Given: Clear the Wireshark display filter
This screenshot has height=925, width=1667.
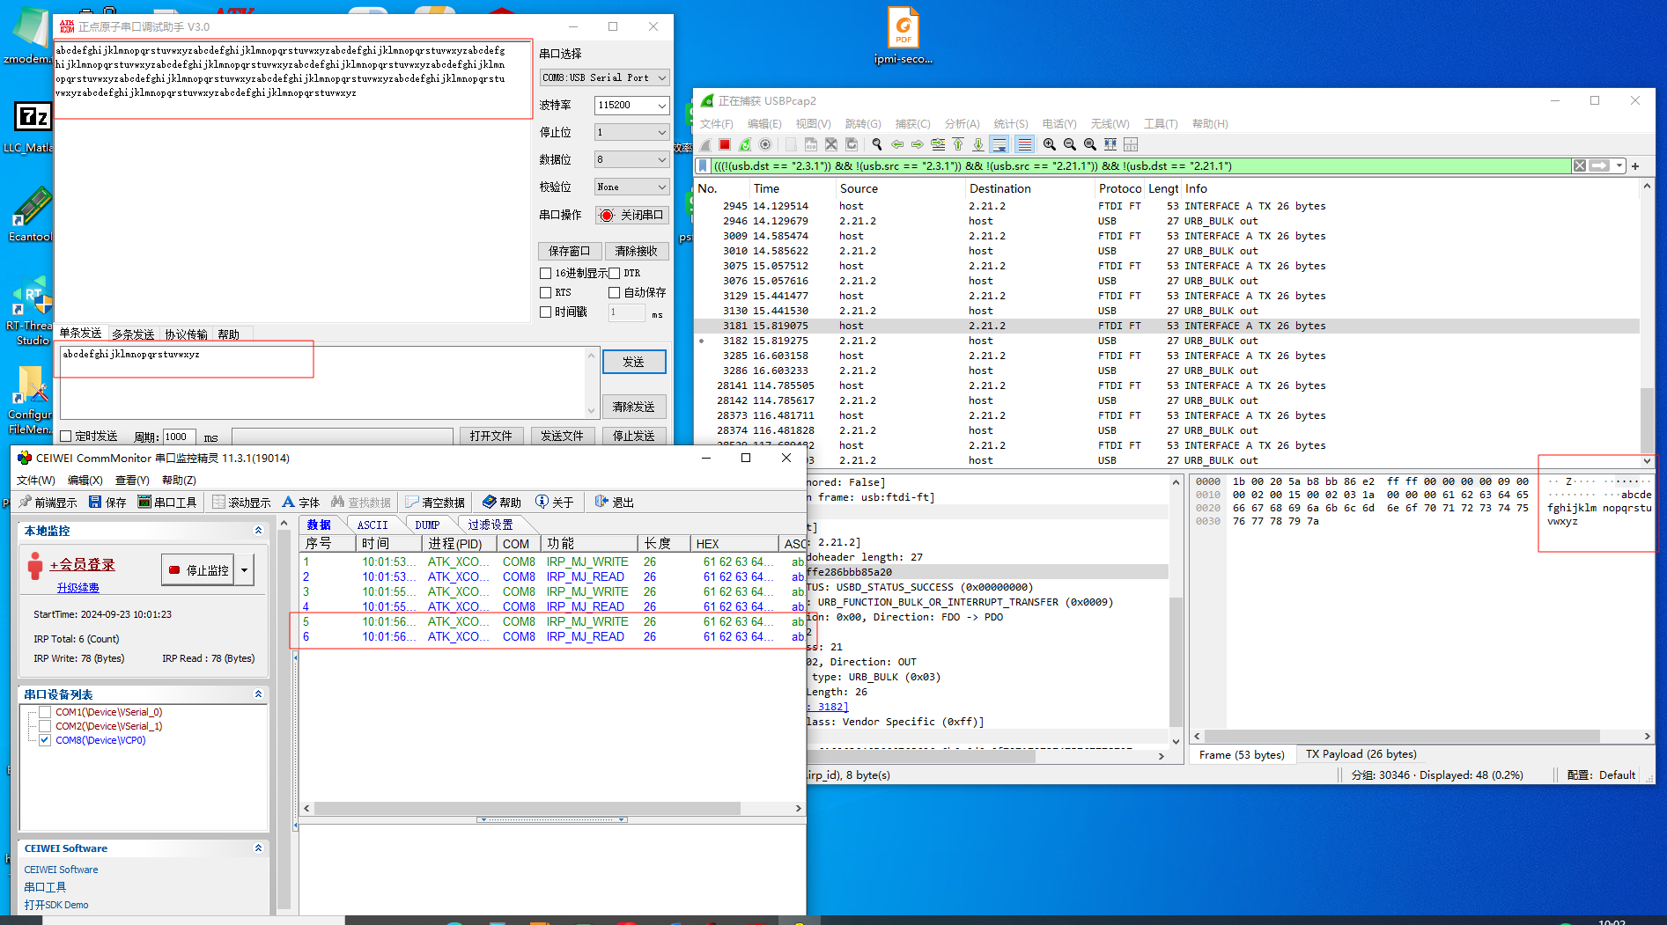Looking at the screenshot, I should point(1580,165).
